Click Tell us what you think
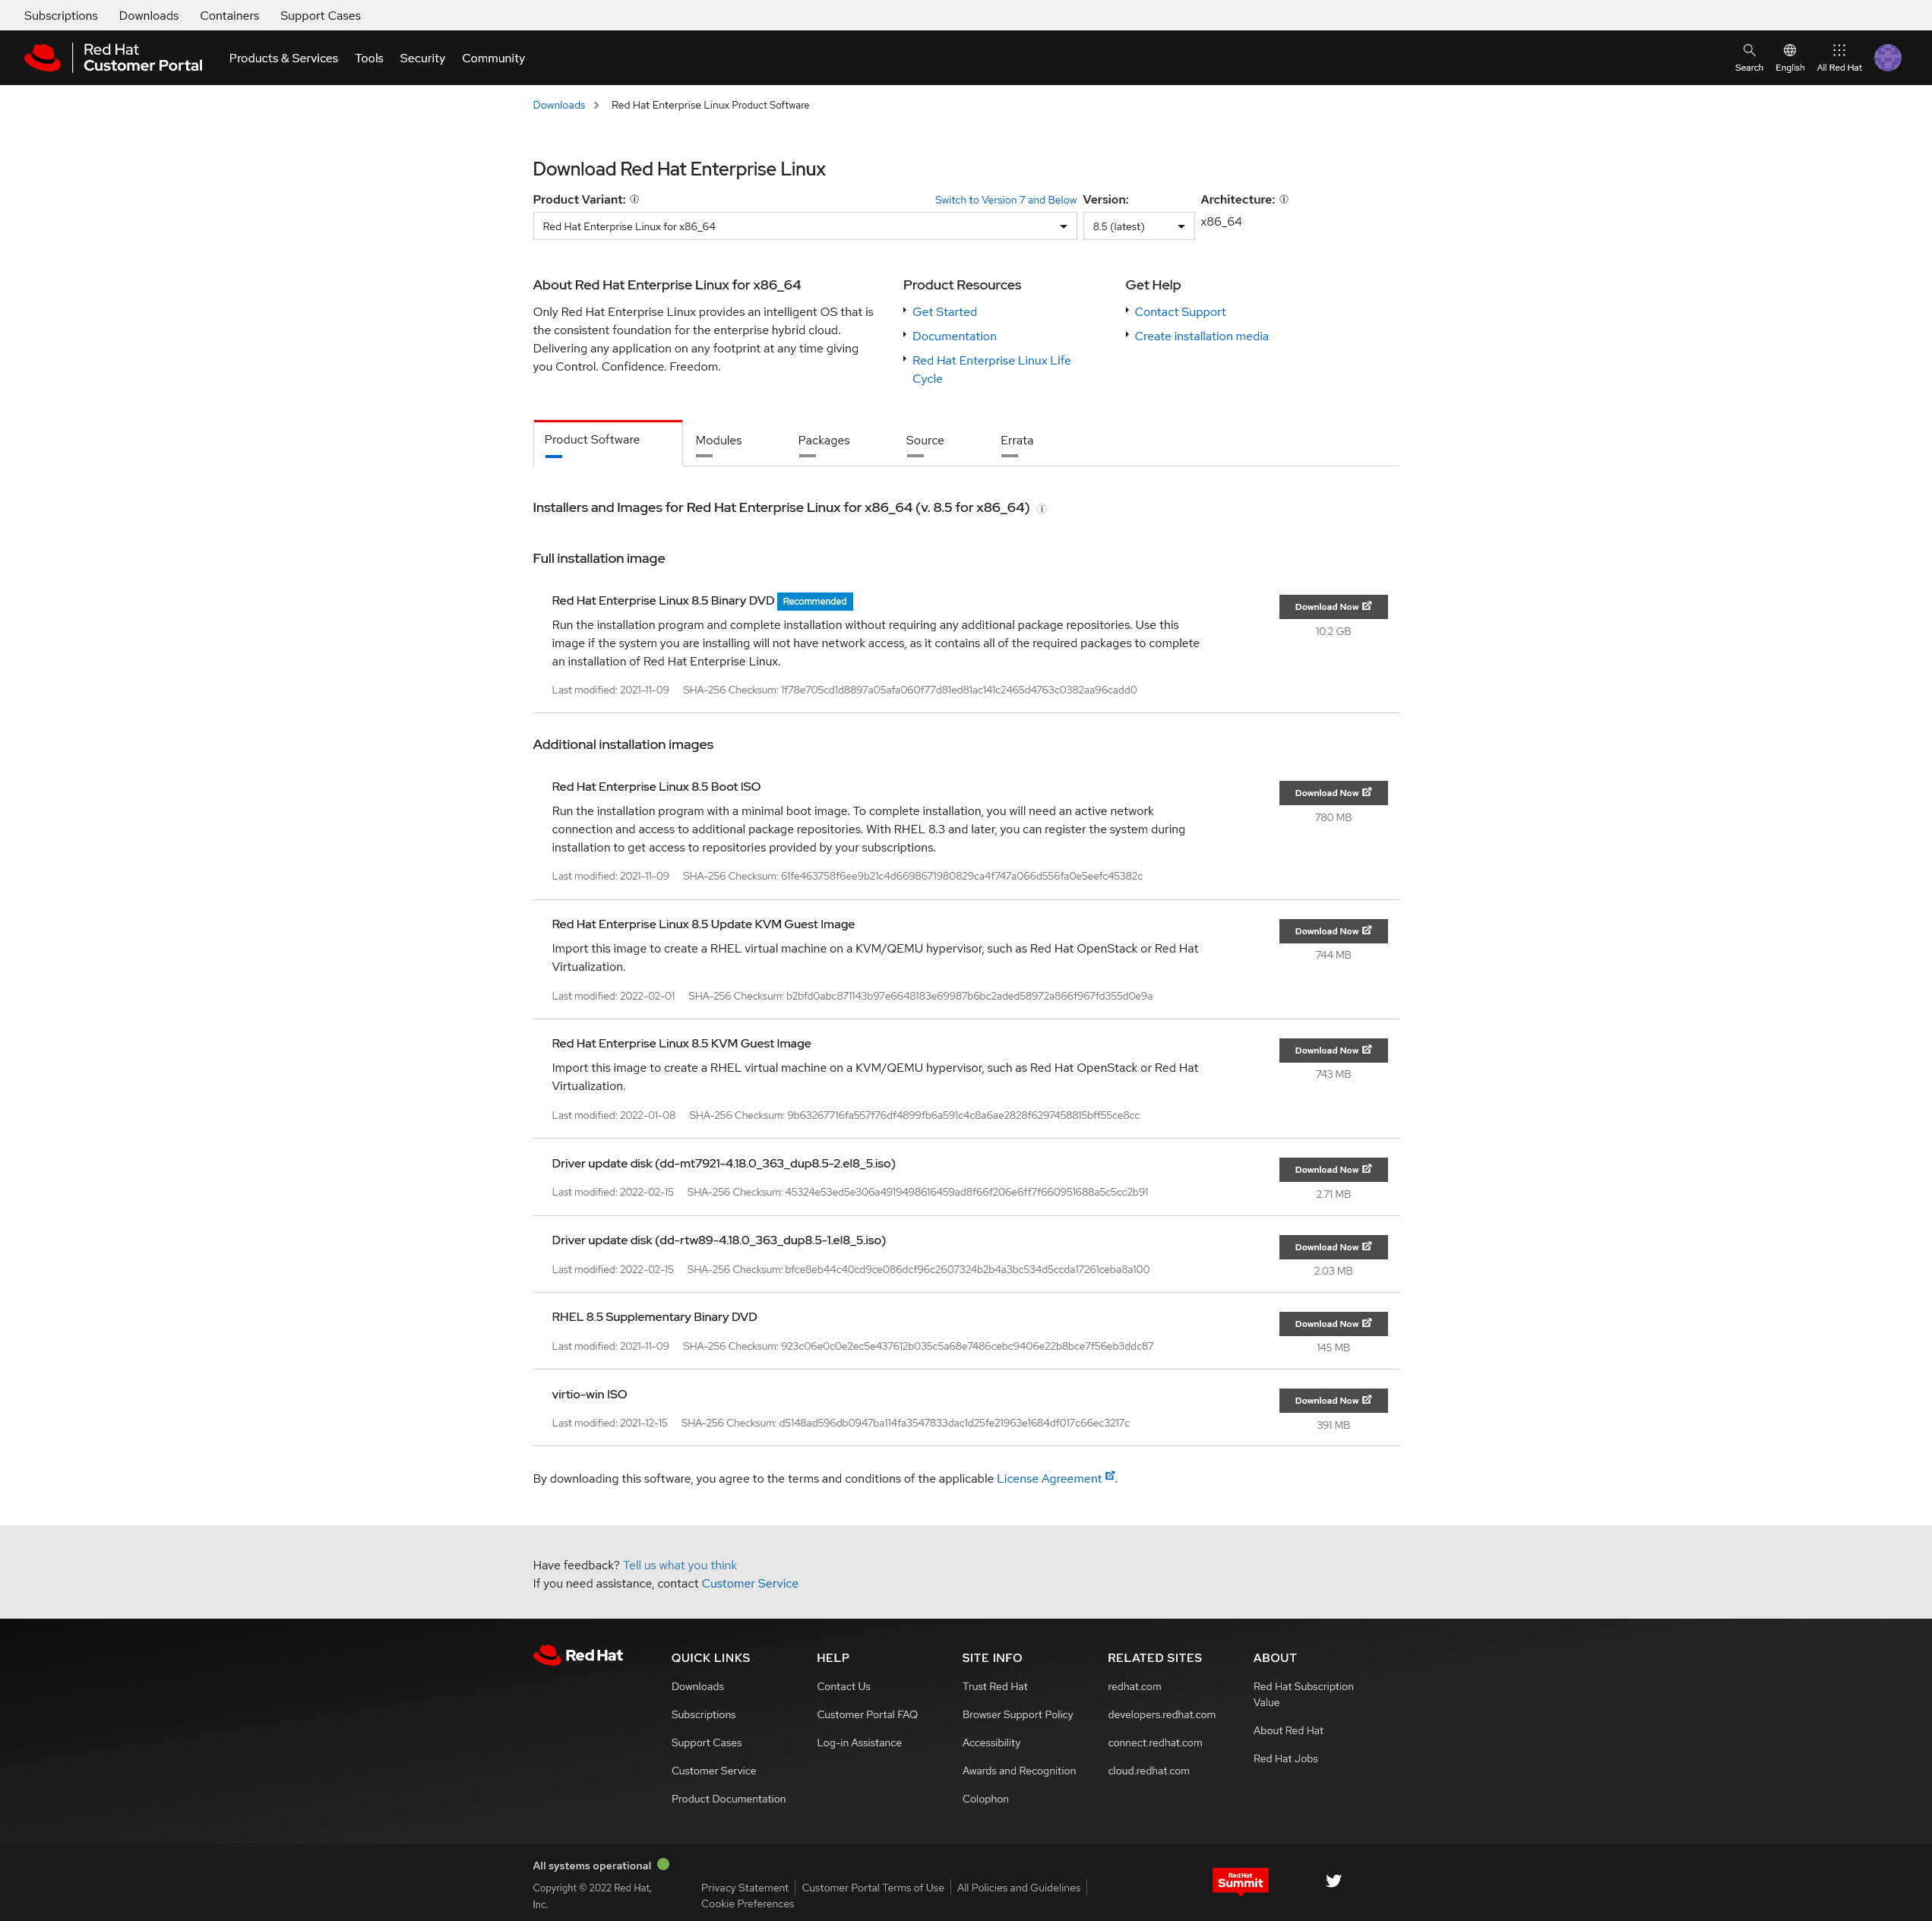This screenshot has width=1932, height=1921. (x=679, y=1565)
